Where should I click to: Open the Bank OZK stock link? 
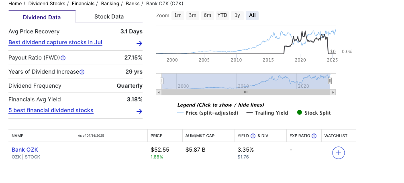(x=25, y=150)
